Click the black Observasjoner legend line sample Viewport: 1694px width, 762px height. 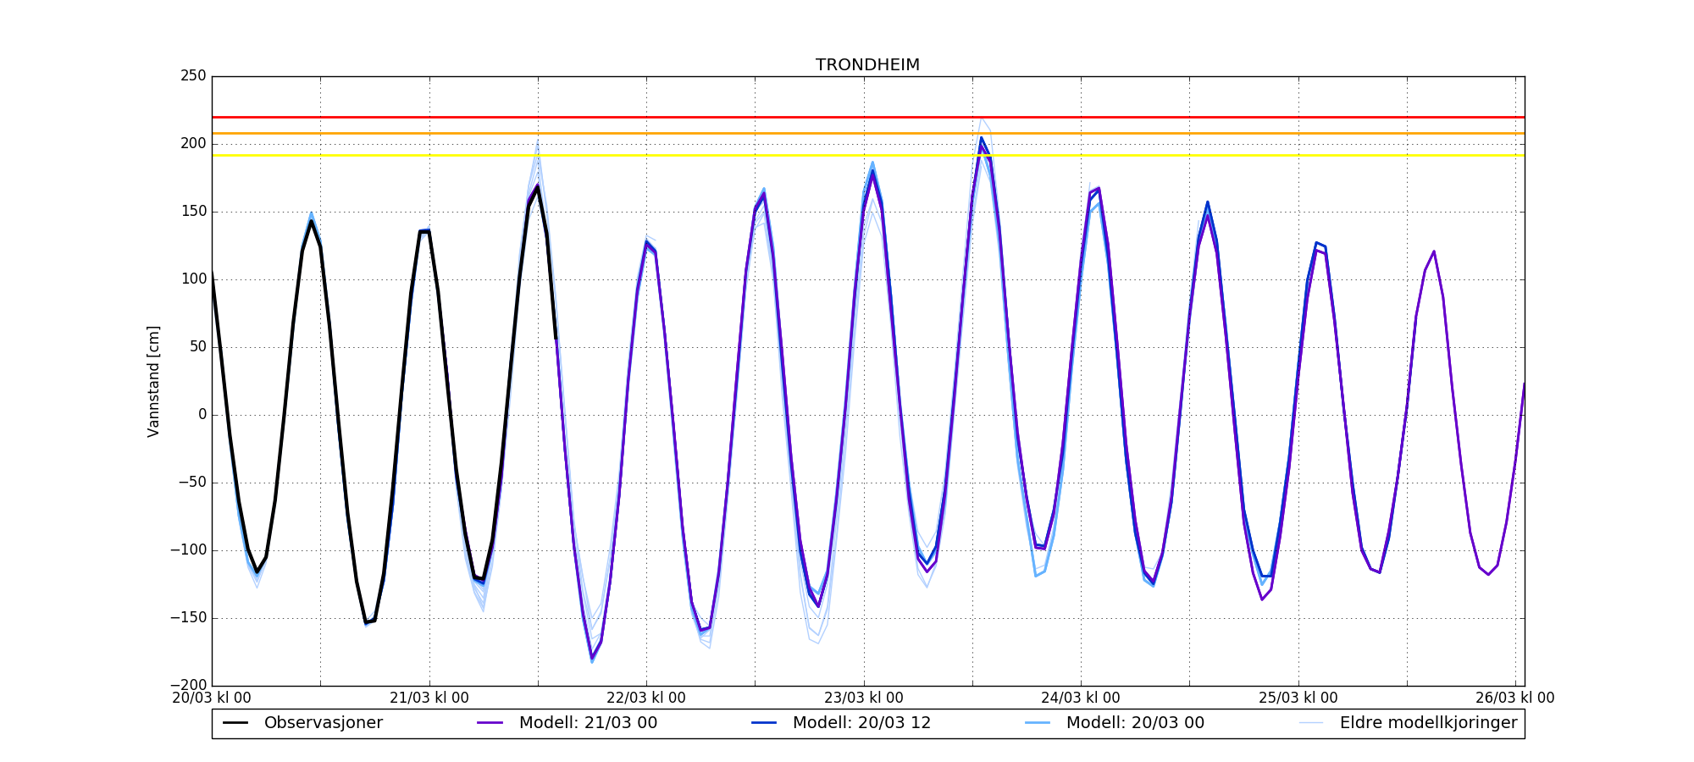[x=235, y=723]
